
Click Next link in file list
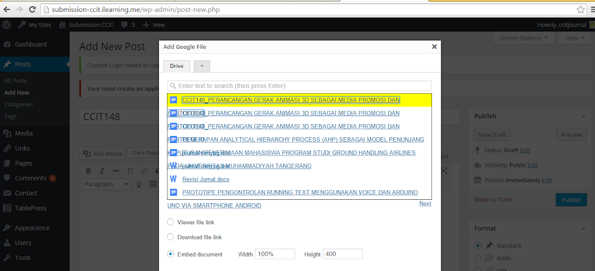point(425,203)
